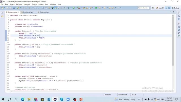This screenshot has width=181, height=102.
Task: Click the green circle New Java Class icon
Action: coord(96,8)
